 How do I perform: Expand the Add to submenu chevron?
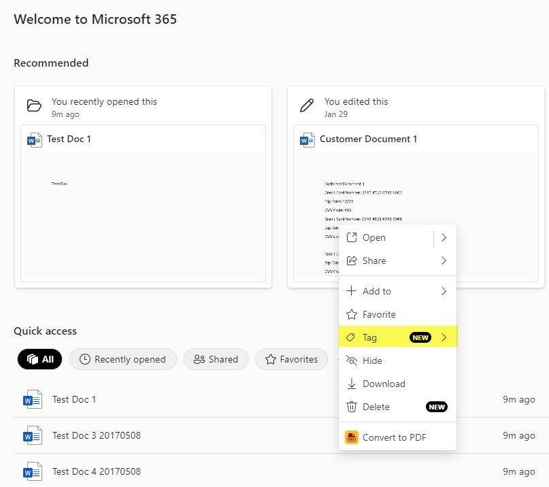click(x=444, y=291)
